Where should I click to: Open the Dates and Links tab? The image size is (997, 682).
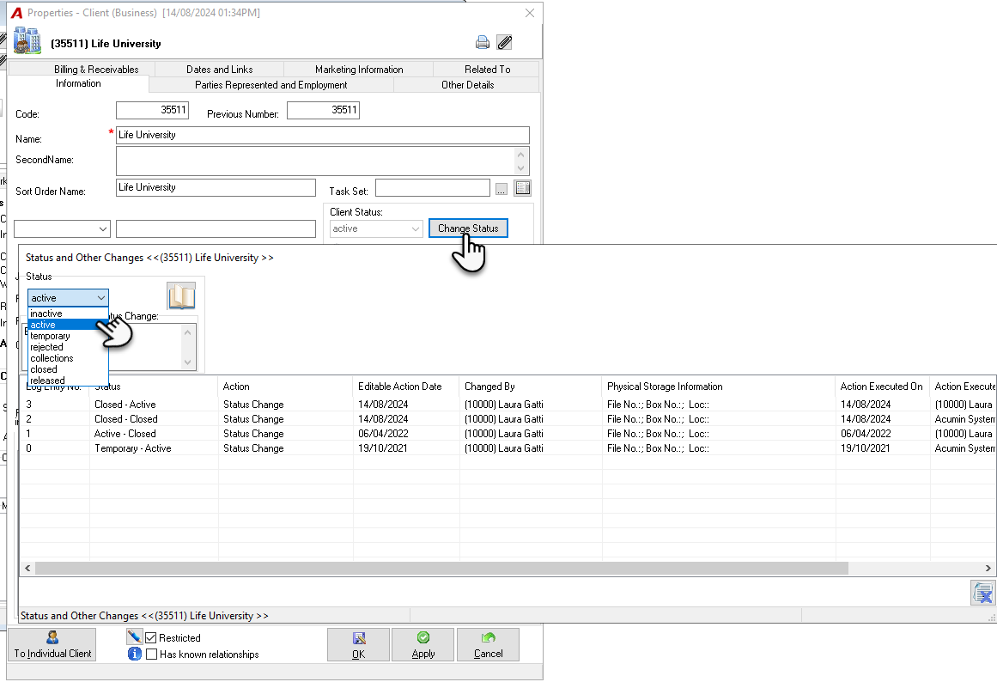coord(219,70)
